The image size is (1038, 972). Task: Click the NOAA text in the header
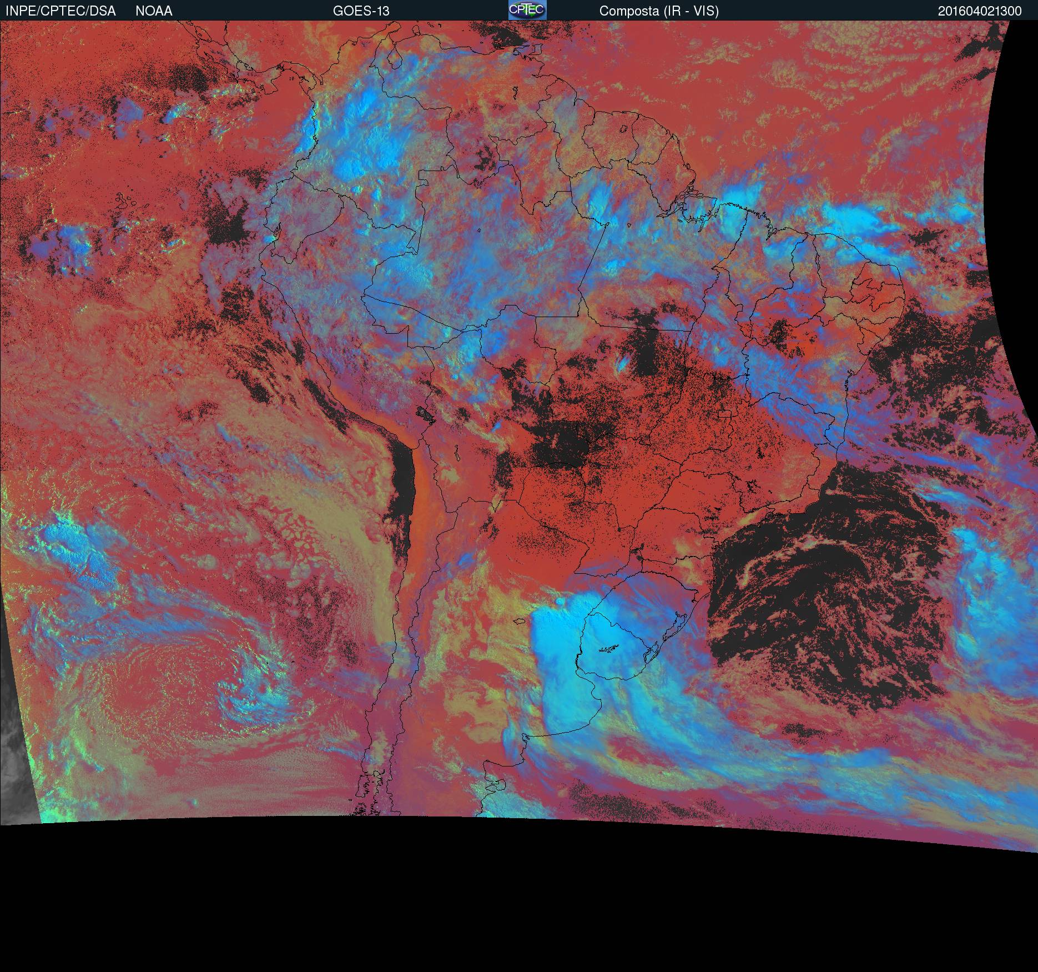click(x=154, y=11)
